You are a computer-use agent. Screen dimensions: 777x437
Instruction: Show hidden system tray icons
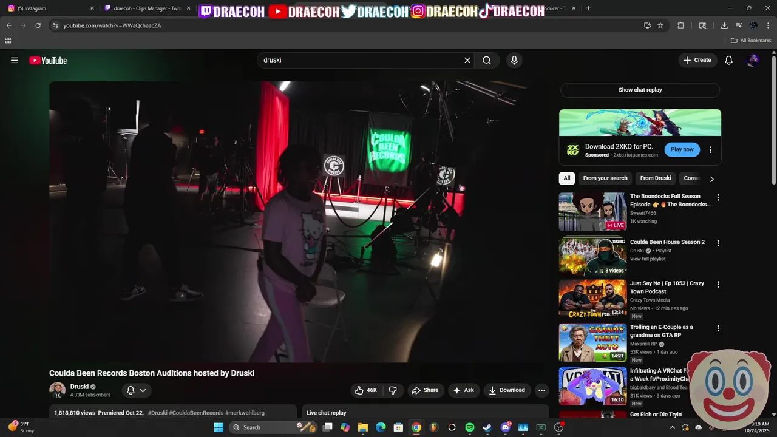pyautogui.click(x=672, y=427)
